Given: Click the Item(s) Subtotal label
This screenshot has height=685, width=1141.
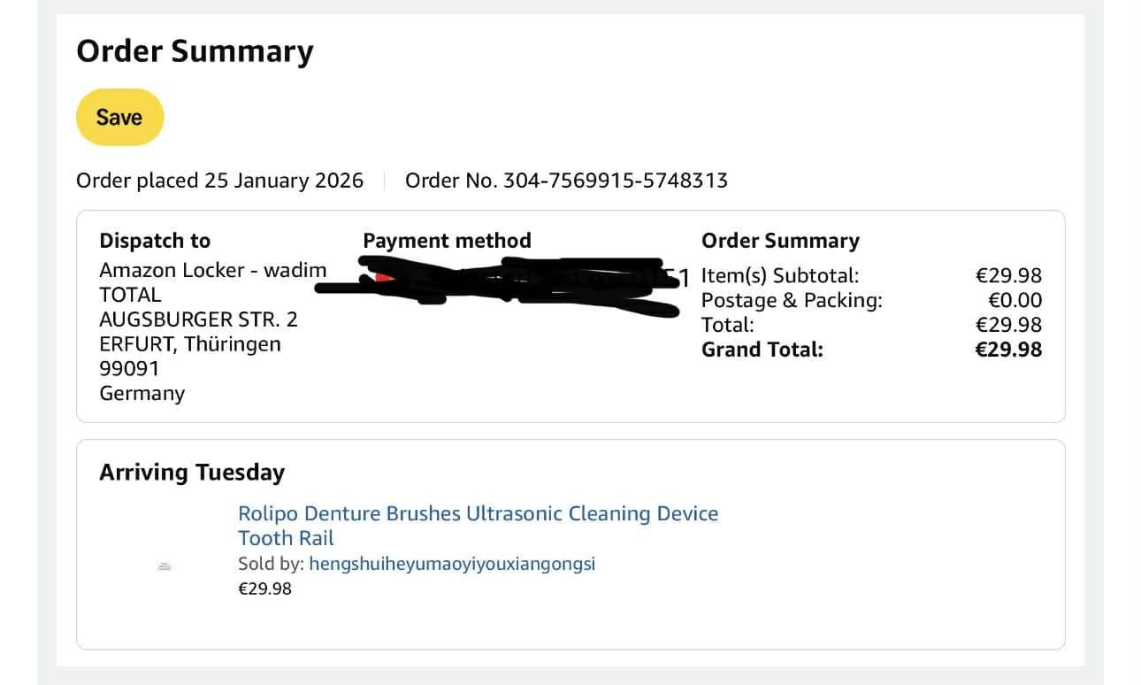Looking at the screenshot, I should tap(779, 275).
